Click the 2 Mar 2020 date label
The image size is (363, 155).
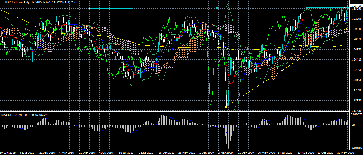pyautogui.click(x=226, y=153)
